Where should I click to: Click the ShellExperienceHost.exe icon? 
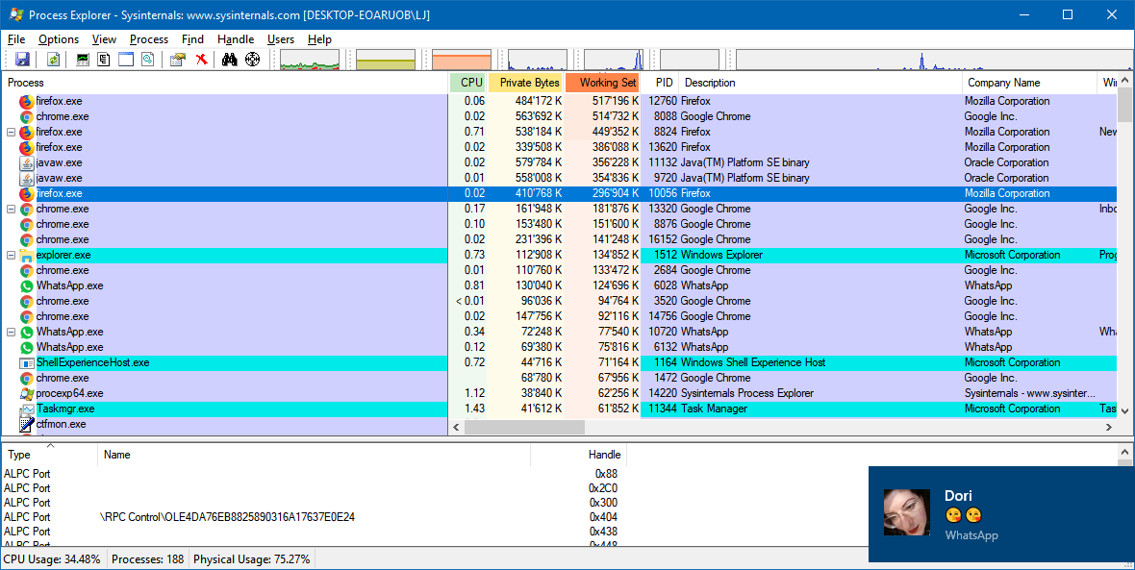click(x=27, y=362)
